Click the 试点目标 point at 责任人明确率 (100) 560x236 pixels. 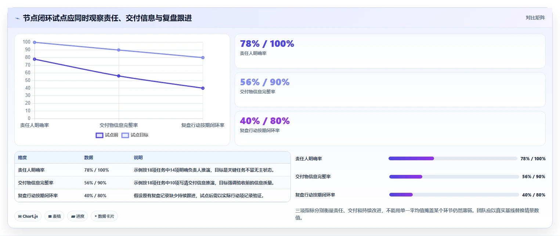(35, 42)
